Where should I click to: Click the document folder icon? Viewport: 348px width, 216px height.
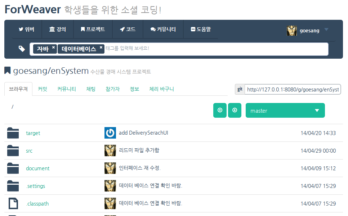pos(13,168)
